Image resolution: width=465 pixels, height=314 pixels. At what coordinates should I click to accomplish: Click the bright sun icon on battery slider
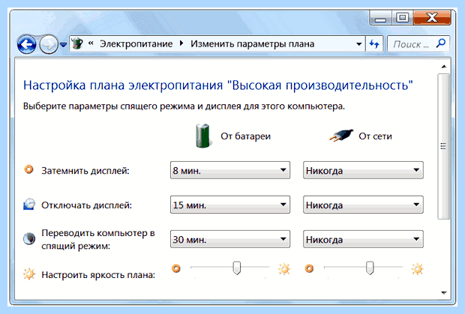coord(283,269)
